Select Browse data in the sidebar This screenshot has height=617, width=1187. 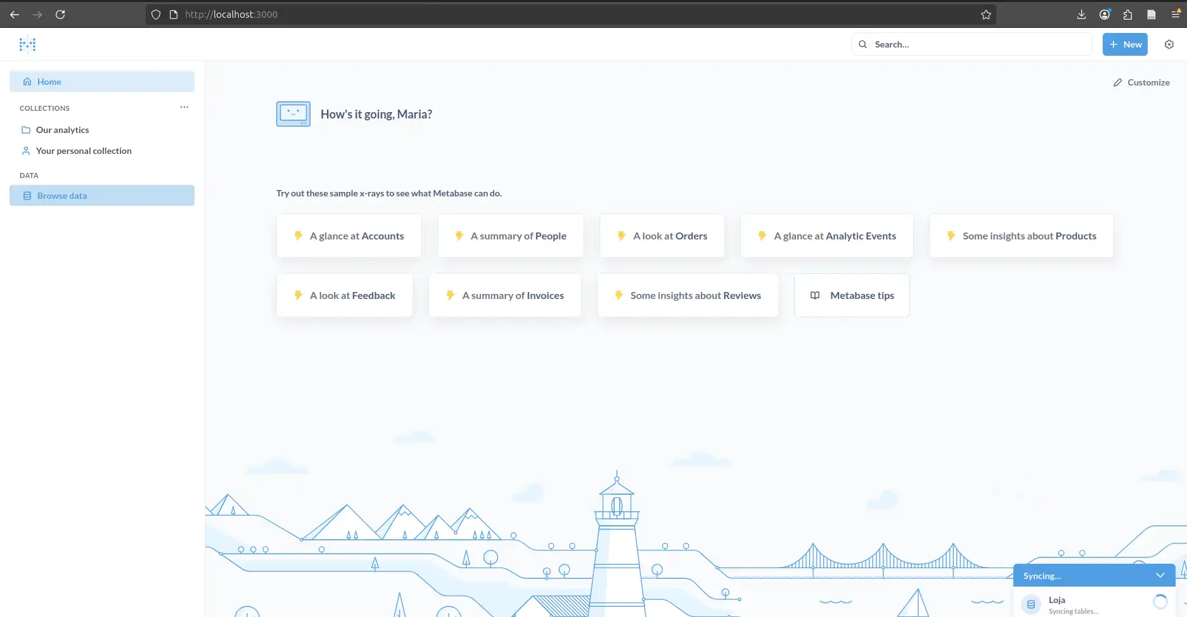(102, 196)
